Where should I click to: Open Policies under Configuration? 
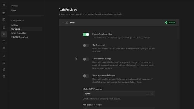pos(15,25)
